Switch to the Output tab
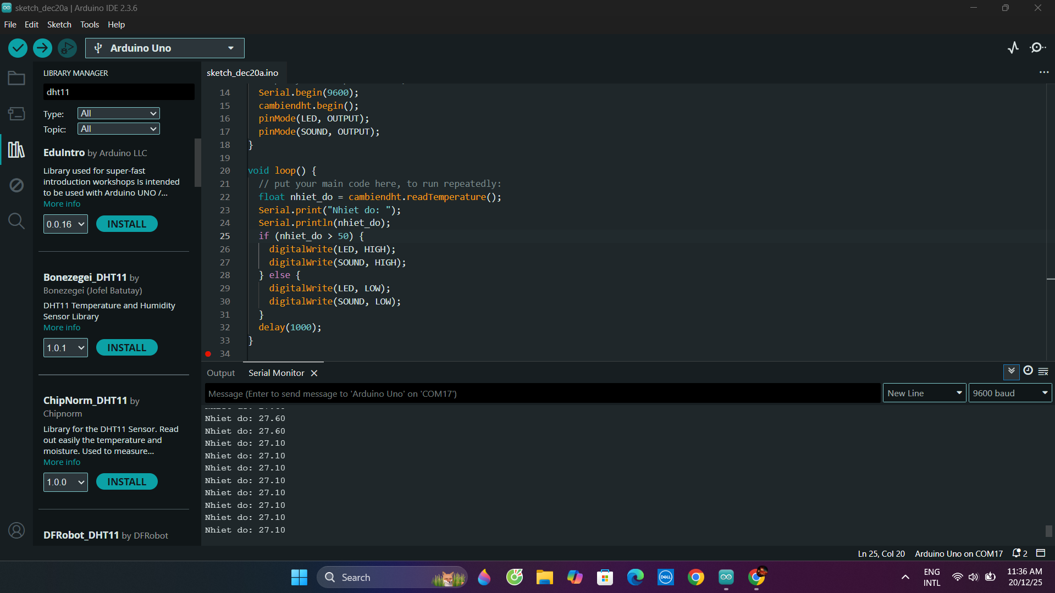Image resolution: width=1055 pixels, height=593 pixels. coord(220,373)
